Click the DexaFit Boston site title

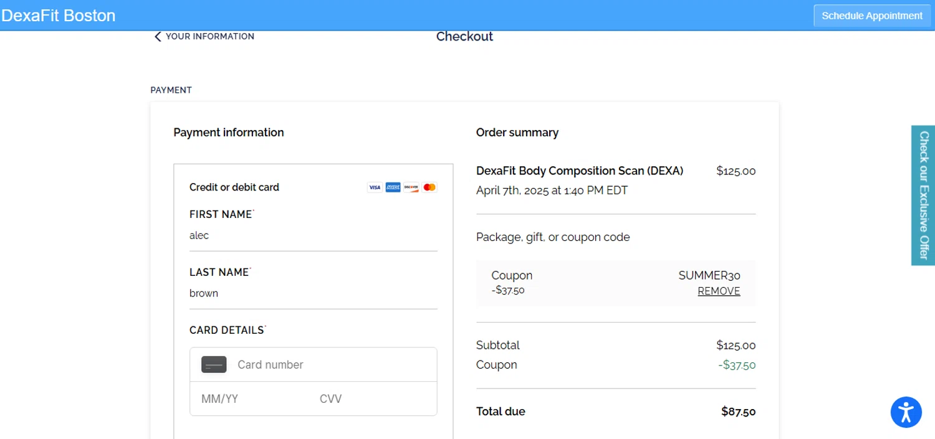coord(59,16)
